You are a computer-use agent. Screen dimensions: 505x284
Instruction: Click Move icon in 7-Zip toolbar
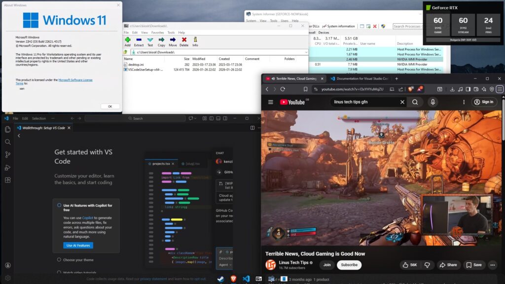coord(173,39)
